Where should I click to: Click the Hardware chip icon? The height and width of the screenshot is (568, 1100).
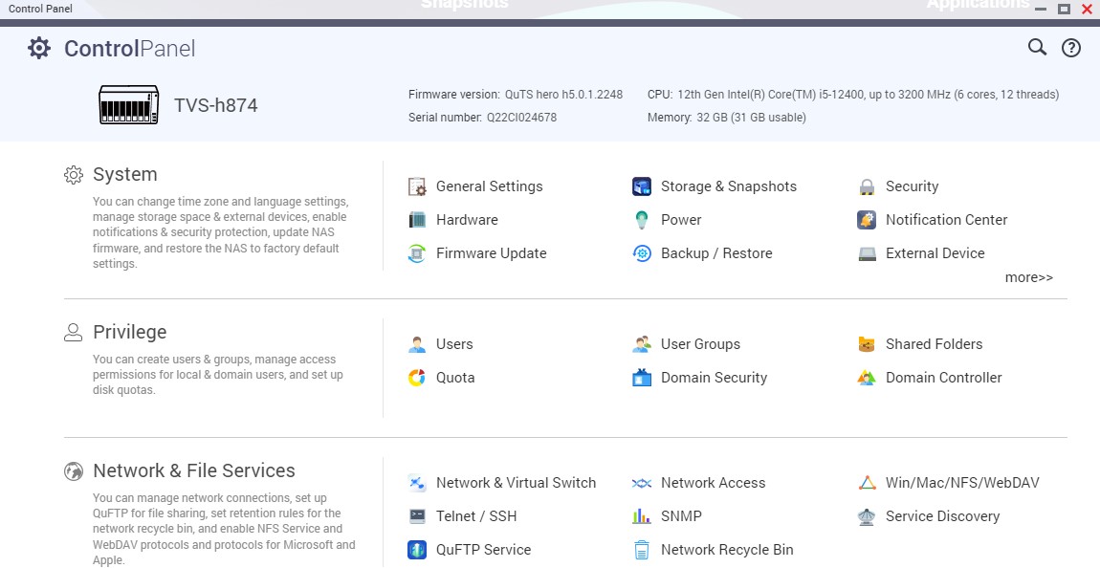pyautogui.click(x=417, y=220)
